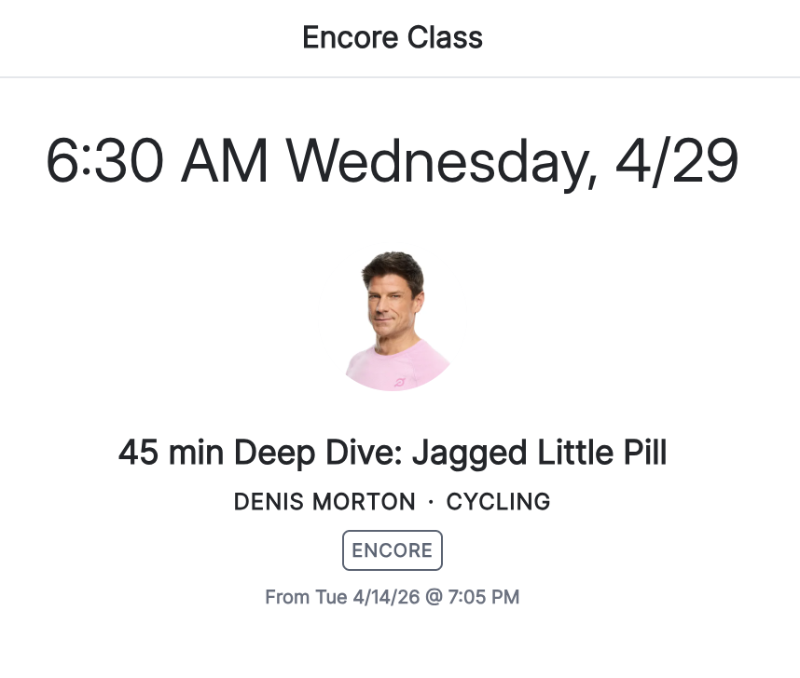Click the Jagged Little Pill title text
This screenshot has height=678, width=800.
click(x=540, y=454)
